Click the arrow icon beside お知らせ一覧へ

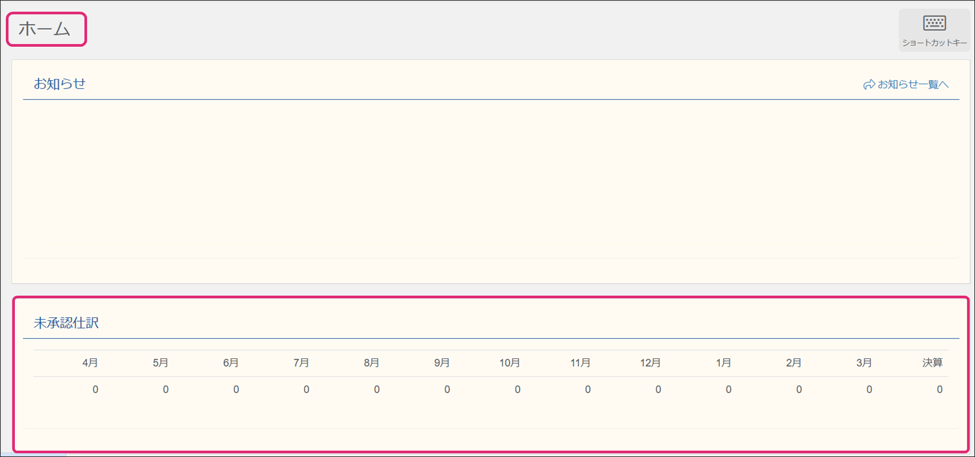pyautogui.click(x=869, y=84)
